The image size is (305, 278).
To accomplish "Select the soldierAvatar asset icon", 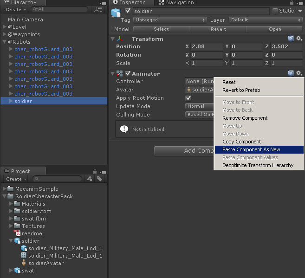I will [x=24, y=263].
